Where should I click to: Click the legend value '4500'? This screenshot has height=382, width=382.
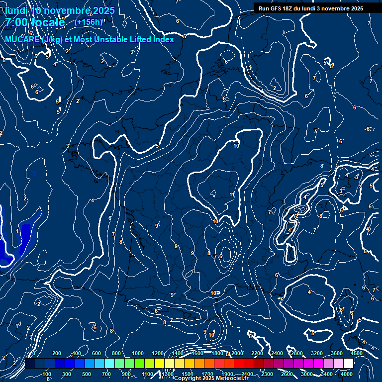357,353
